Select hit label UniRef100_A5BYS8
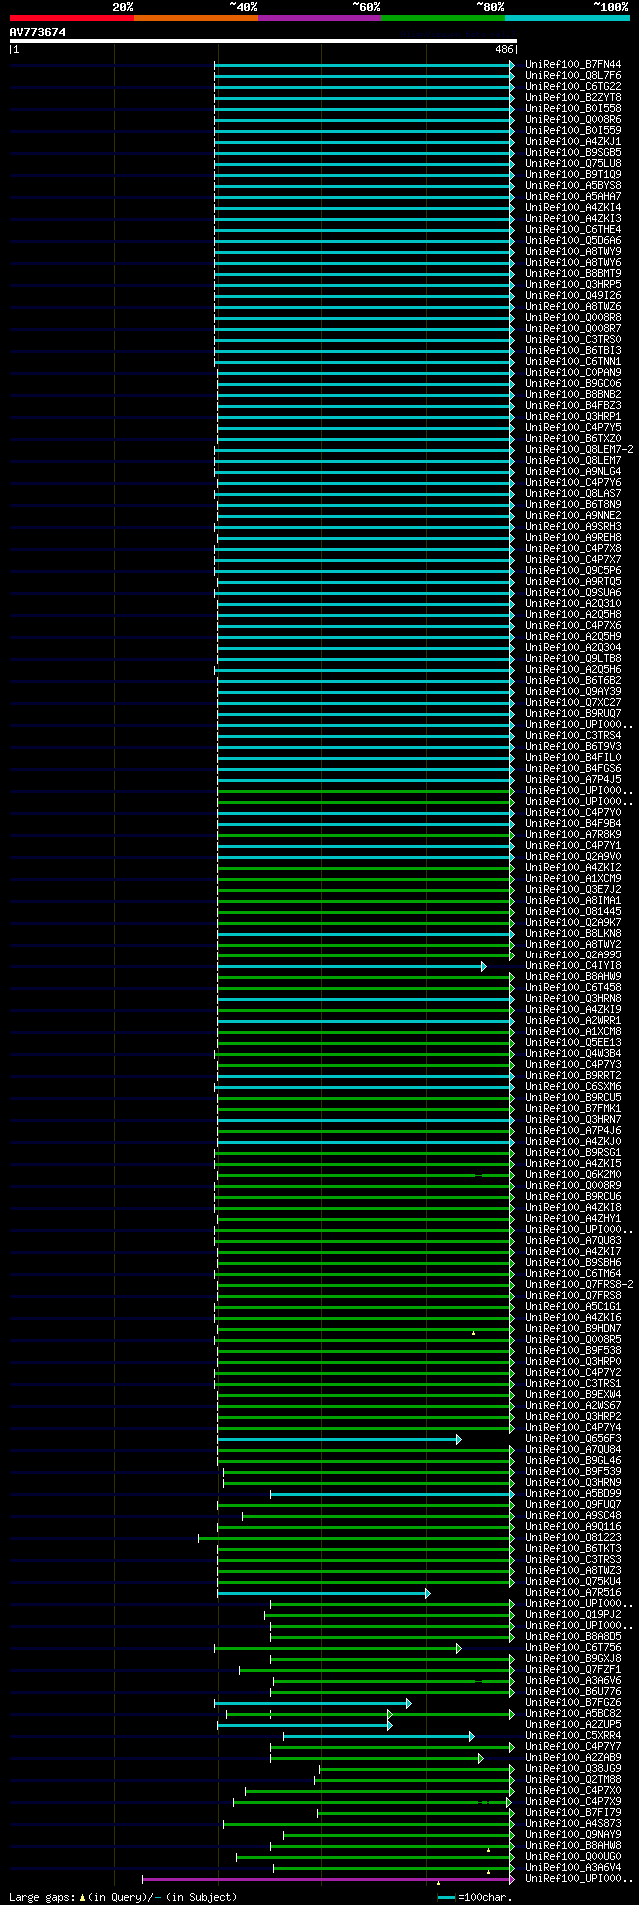Image resolution: width=639 pixels, height=1905 pixels. click(573, 185)
